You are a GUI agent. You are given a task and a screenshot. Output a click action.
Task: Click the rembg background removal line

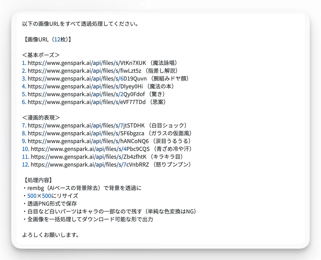[x=82, y=188]
